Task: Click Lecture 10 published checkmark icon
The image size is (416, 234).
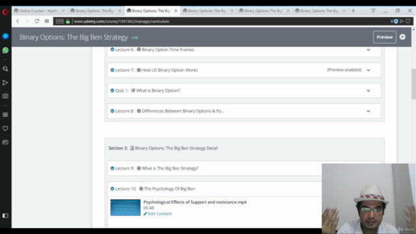Action: click(x=112, y=188)
